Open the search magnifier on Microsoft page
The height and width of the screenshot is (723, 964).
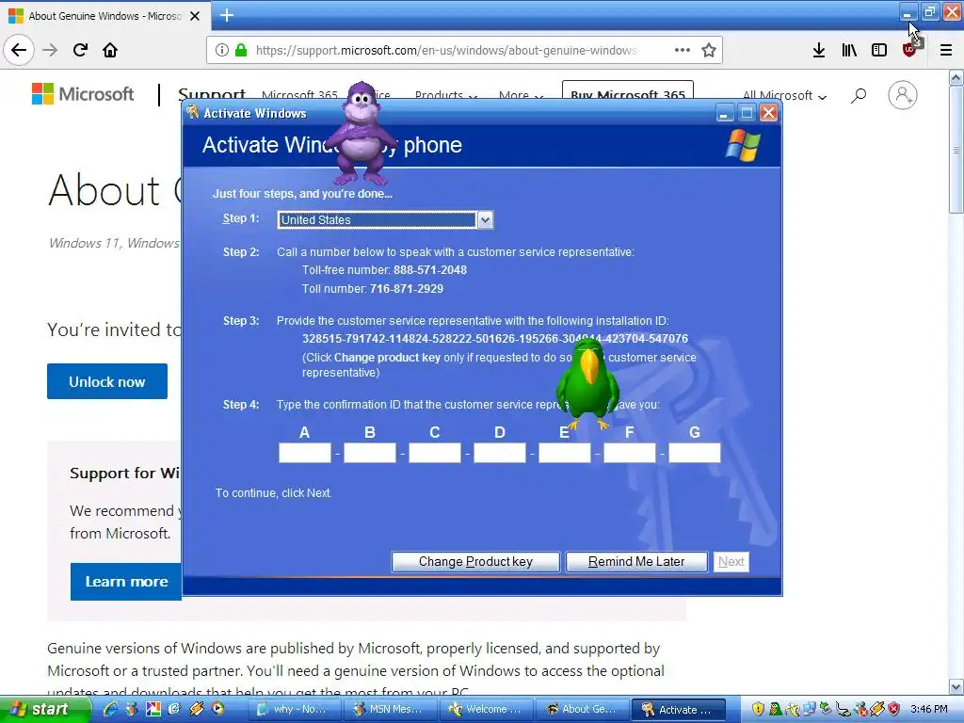coord(859,95)
